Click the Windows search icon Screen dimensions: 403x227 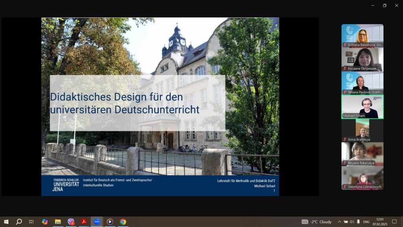(18, 222)
